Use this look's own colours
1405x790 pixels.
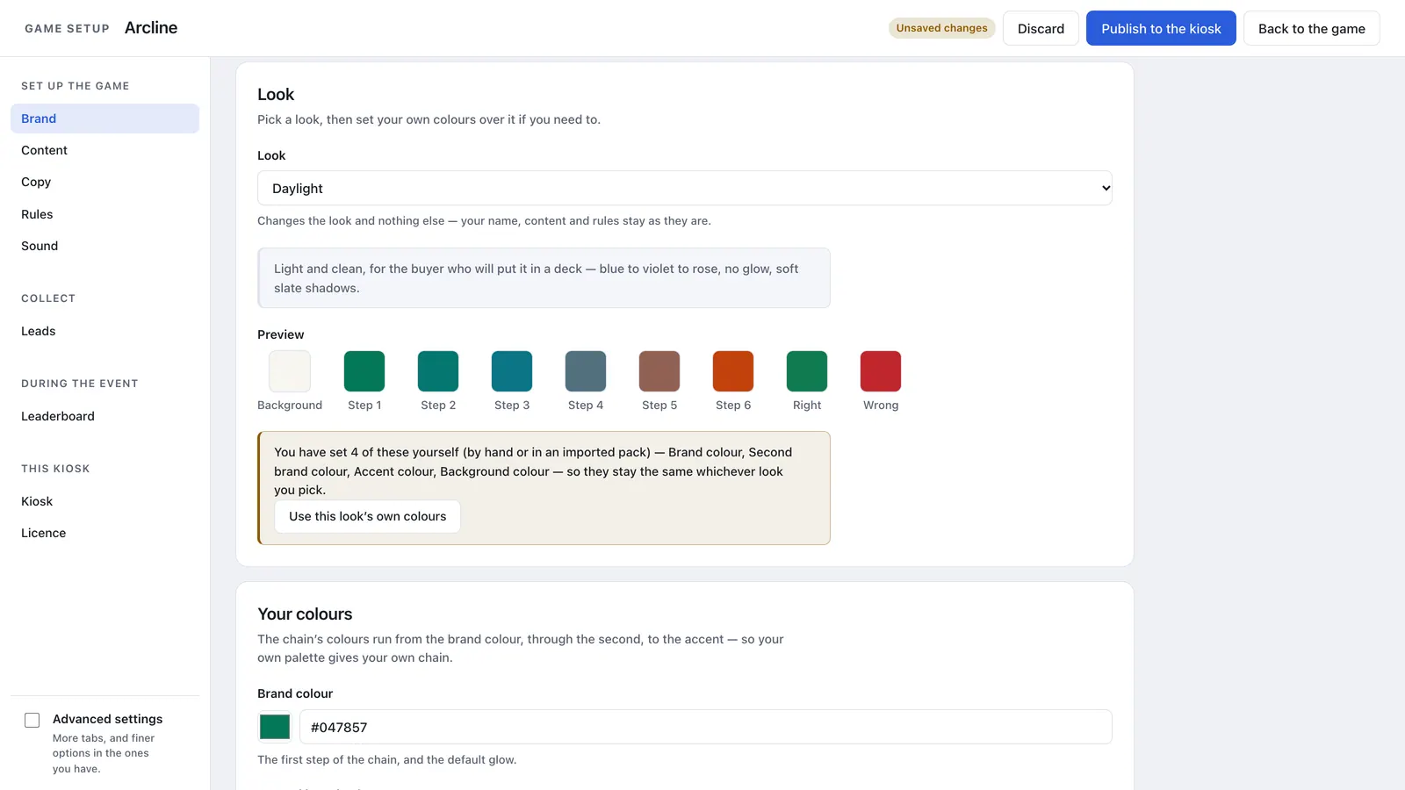tap(368, 516)
